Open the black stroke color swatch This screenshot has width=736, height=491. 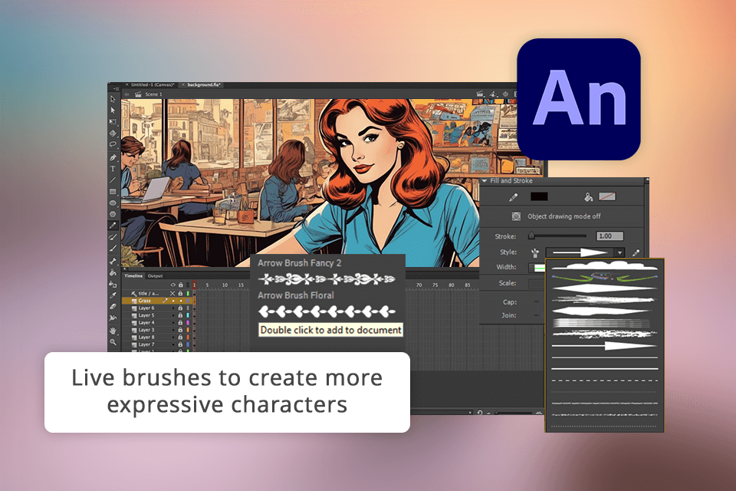point(539,197)
